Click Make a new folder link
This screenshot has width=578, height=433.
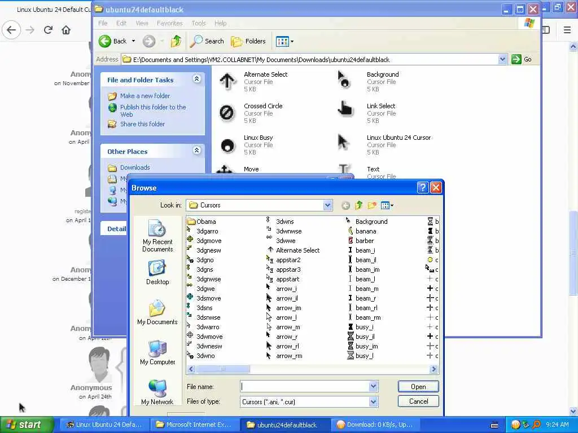click(145, 96)
